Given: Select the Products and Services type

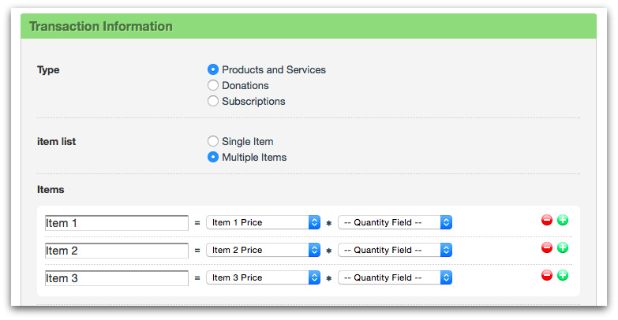Looking at the screenshot, I should tap(213, 69).
